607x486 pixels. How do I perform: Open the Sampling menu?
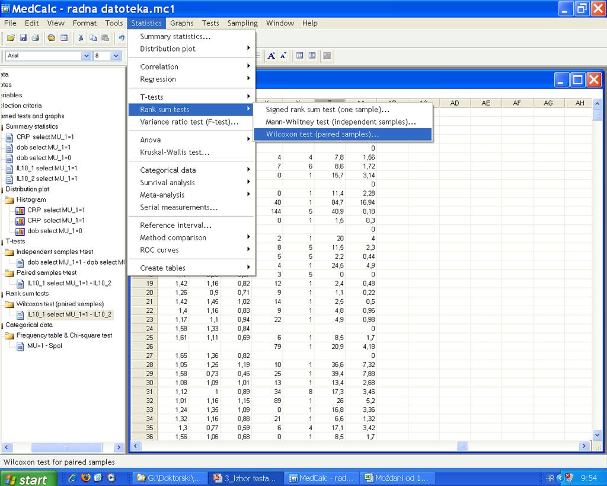pyautogui.click(x=242, y=23)
